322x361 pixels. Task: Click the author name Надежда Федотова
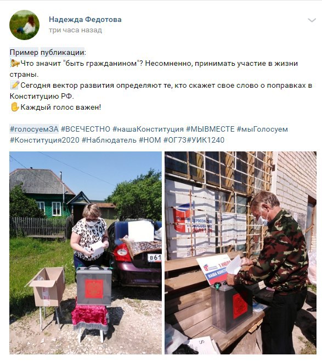(85, 20)
